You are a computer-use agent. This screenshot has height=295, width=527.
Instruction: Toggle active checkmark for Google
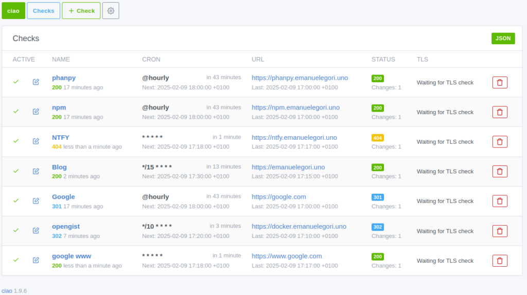(16, 201)
